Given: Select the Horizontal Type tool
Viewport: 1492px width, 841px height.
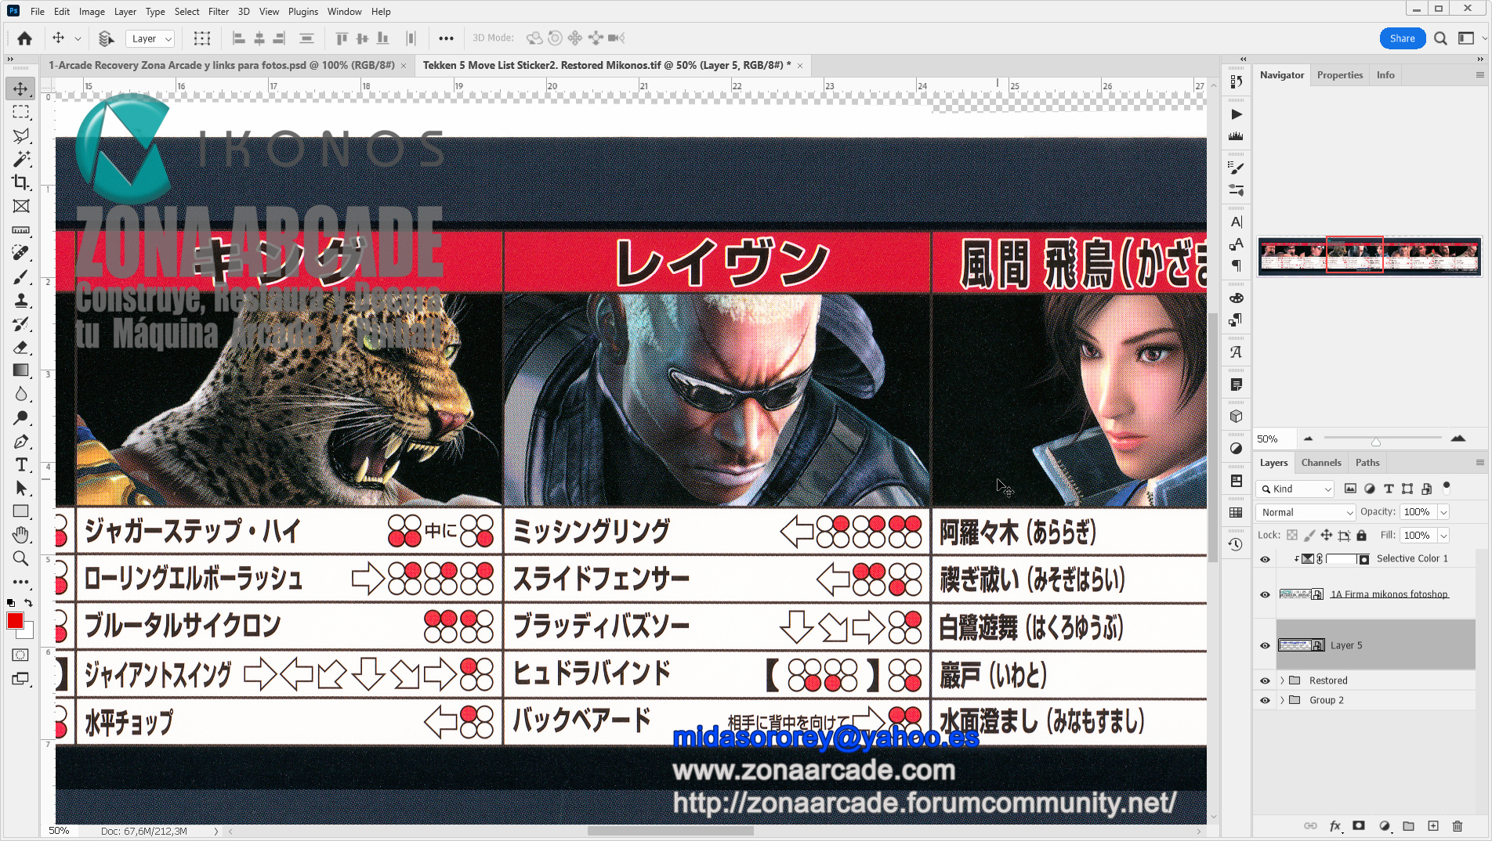Looking at the screenshot, I should [21, 465].
